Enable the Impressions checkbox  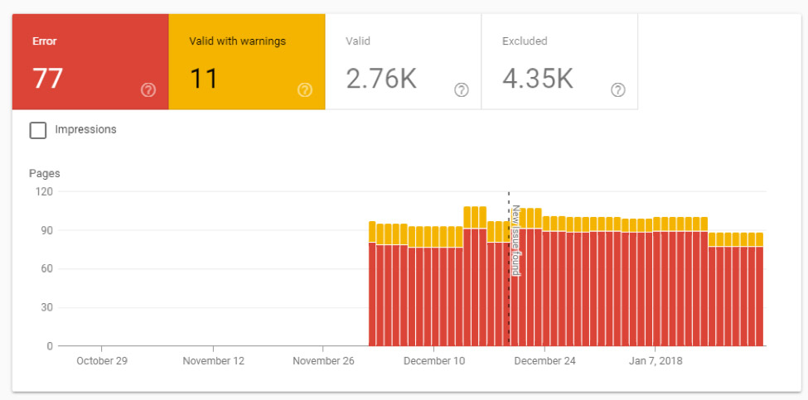tap(38, 130)
